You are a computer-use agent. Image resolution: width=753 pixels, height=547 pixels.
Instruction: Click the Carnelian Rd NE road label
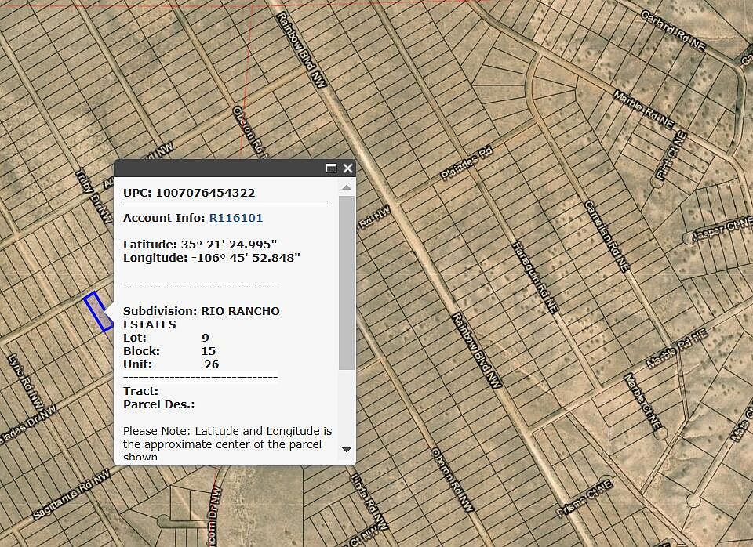(x=606, y=235)
